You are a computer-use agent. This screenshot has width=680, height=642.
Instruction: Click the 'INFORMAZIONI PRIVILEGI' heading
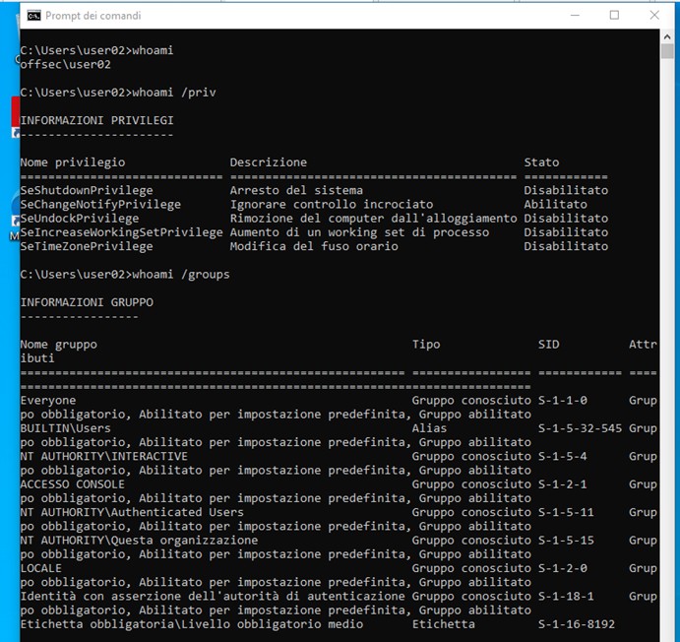click(96, 120)
